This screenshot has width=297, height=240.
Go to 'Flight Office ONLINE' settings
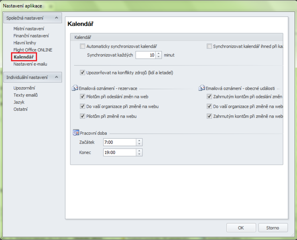[33, 50]
